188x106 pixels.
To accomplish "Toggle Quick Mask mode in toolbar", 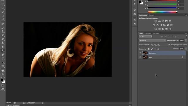I will point(3,85).
